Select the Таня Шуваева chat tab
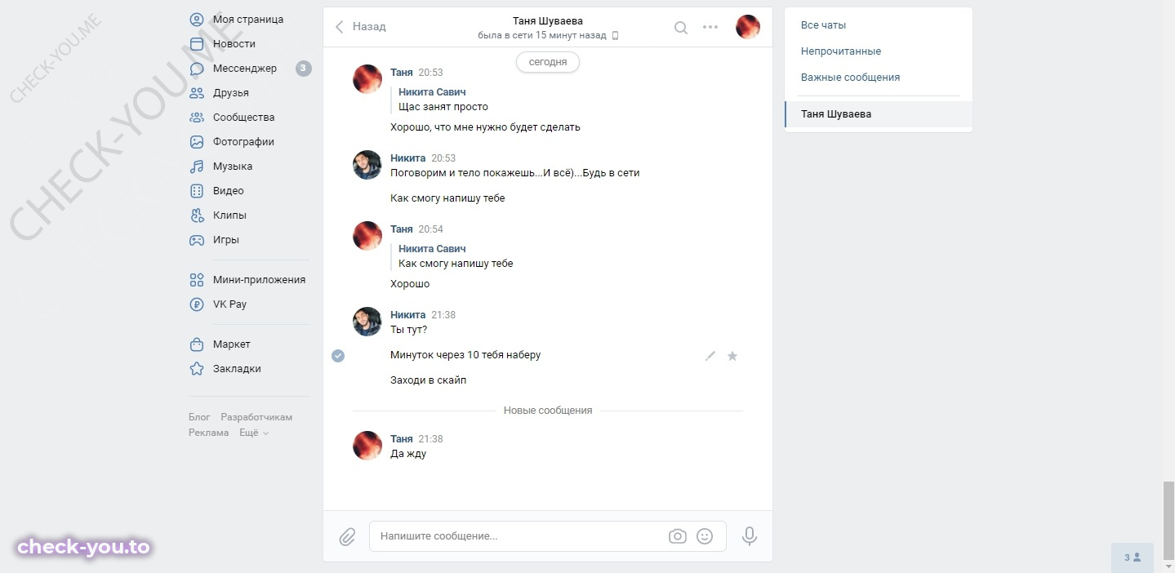The width and height of the screenshot is (1175, 573). tap(879, 114)
